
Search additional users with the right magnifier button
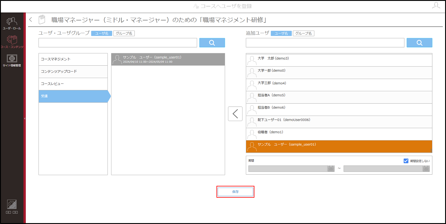point(419,43)
